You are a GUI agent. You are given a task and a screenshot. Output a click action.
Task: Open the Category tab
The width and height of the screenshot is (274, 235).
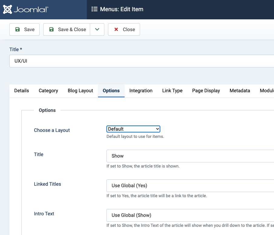point(48,91)
